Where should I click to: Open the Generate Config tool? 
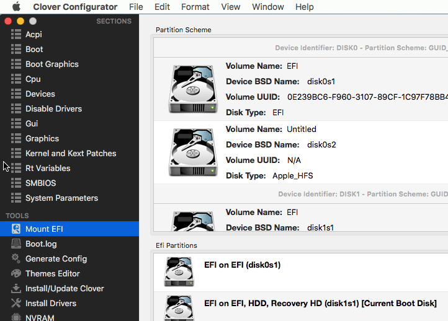point(69,258)
